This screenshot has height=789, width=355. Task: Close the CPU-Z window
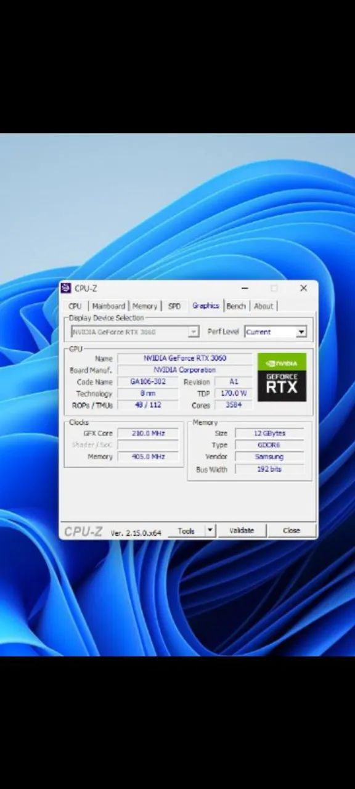[x=303, y=288]
